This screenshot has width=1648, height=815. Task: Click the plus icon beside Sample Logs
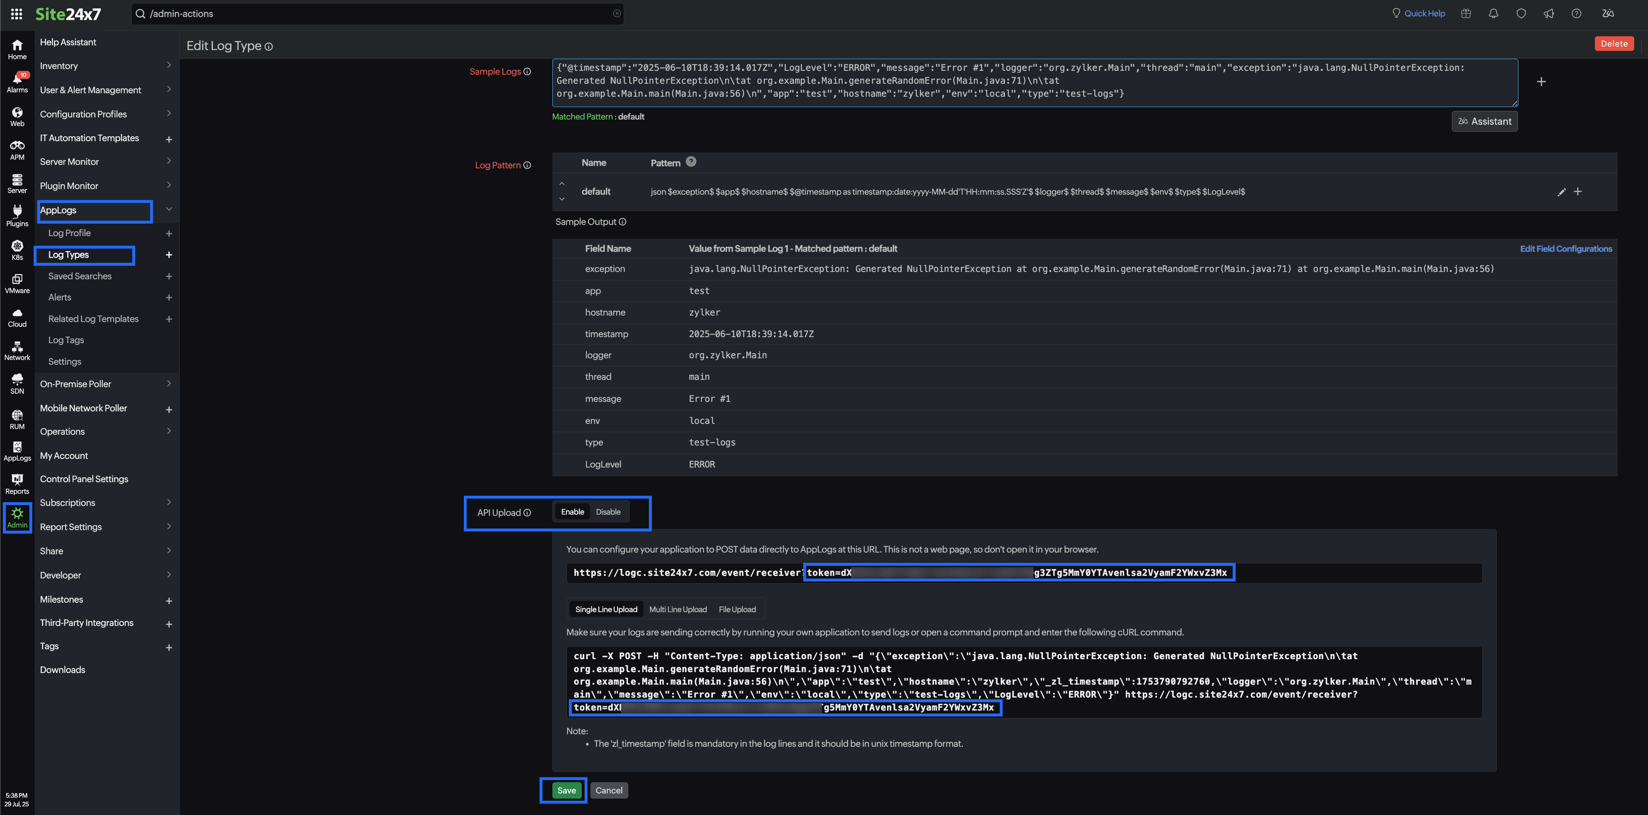point(1541,82)
